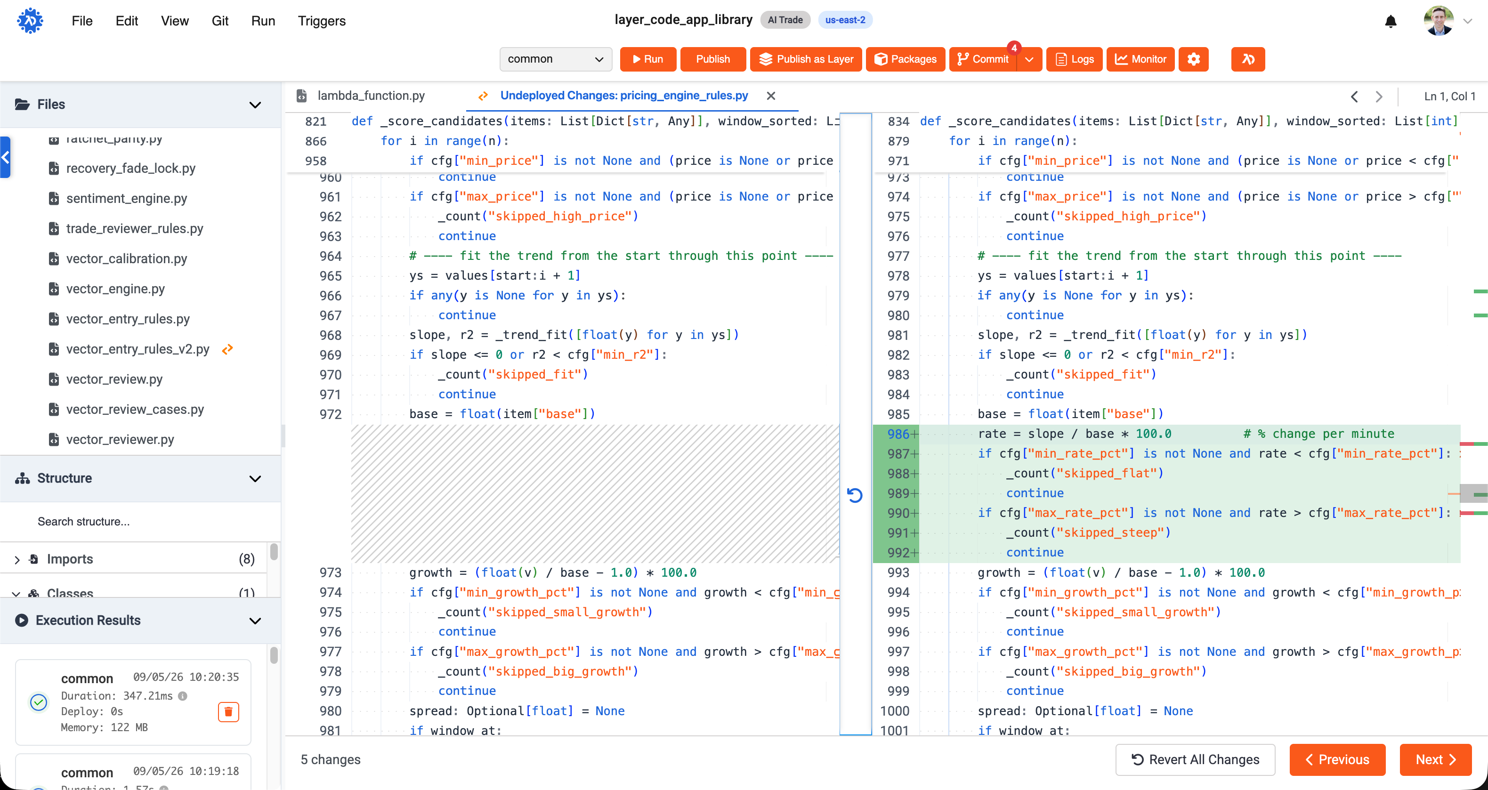The image size is (1488, 790).
Task: Collapse the Execution Results panel
Action: tap(255, 621)
